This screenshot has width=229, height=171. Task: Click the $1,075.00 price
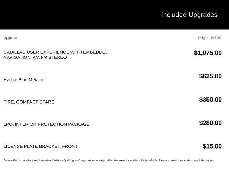pyautogui.click(x=208, y=53)
